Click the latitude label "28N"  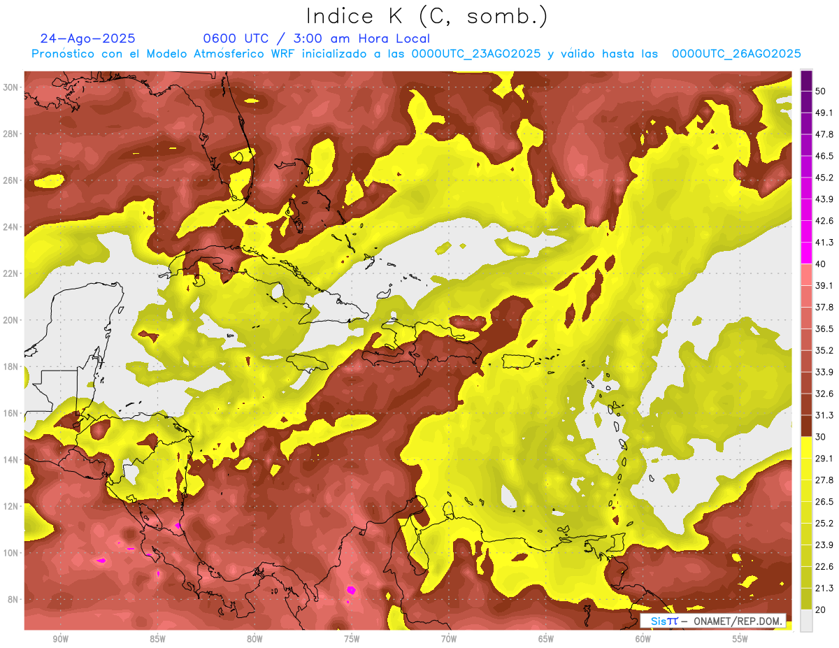[x=10, y=134]
